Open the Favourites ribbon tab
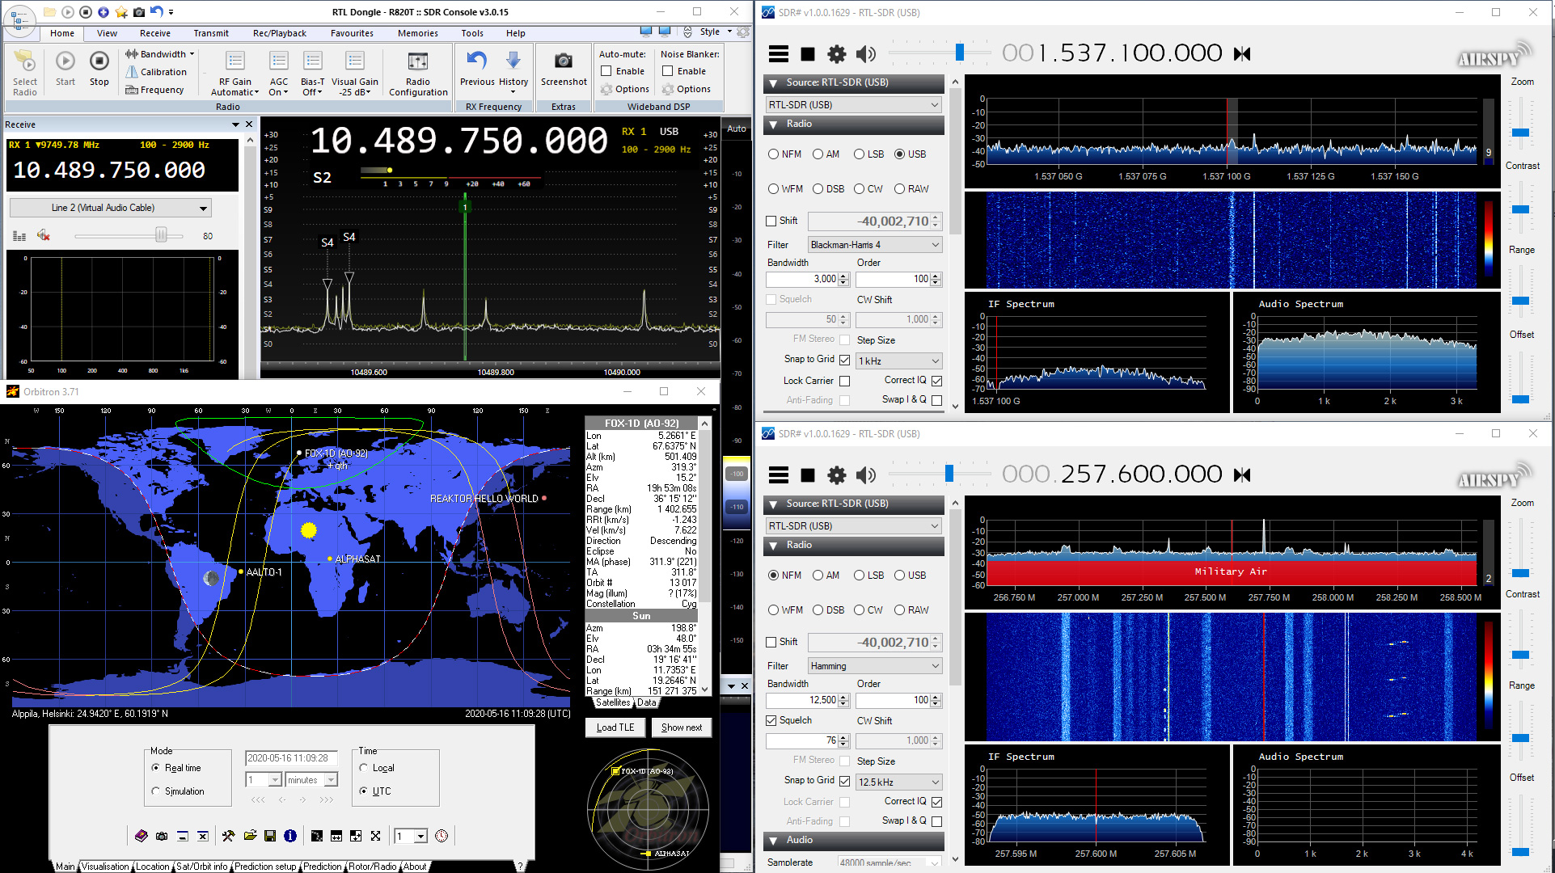1555x873 pixels. [352, 33]
